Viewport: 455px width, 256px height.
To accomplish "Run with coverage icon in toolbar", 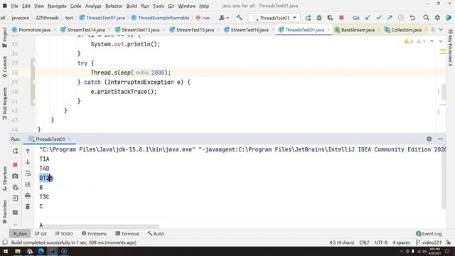I will coord(330,18).
